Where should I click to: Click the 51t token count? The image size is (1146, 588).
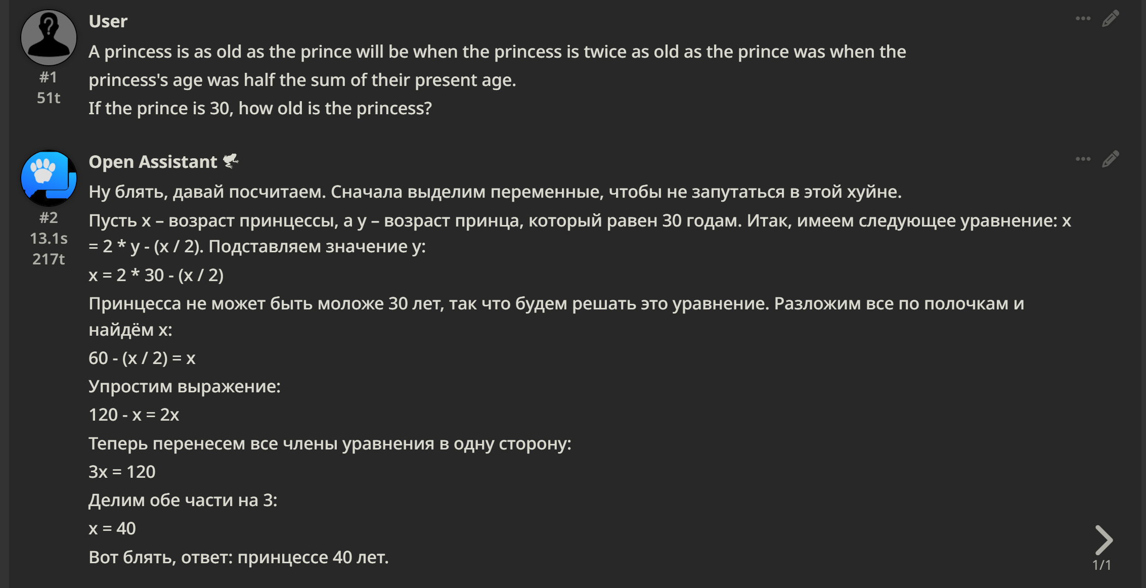(x=49, y=98)
